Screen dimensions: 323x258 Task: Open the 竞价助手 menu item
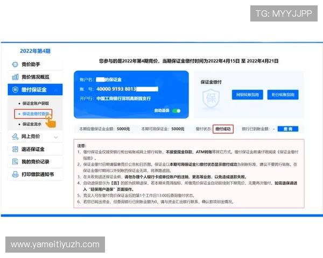pos(35,64)
